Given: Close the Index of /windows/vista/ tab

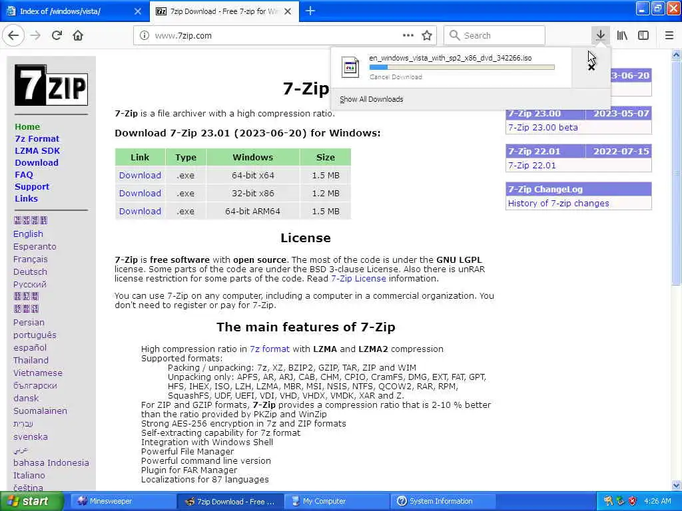Looking at the screenshot, I should (138, 11).
